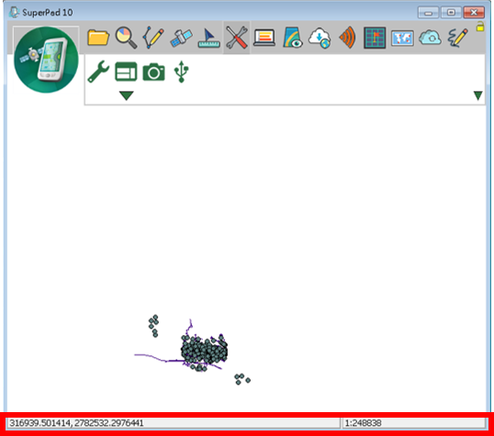The height and width of the screenshot is (436, 494).
Task: Open the GPS satellite toolbar icon
Action: tap(181, 39)
